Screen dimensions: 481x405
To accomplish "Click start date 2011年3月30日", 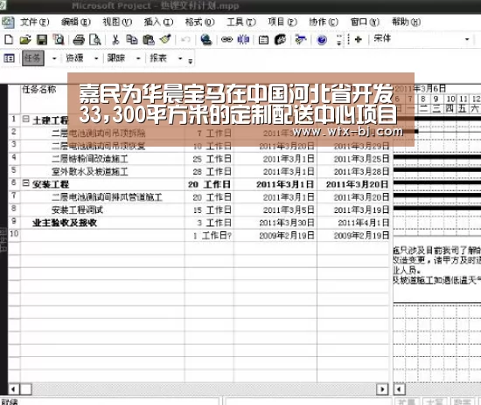I will [287, 223].
